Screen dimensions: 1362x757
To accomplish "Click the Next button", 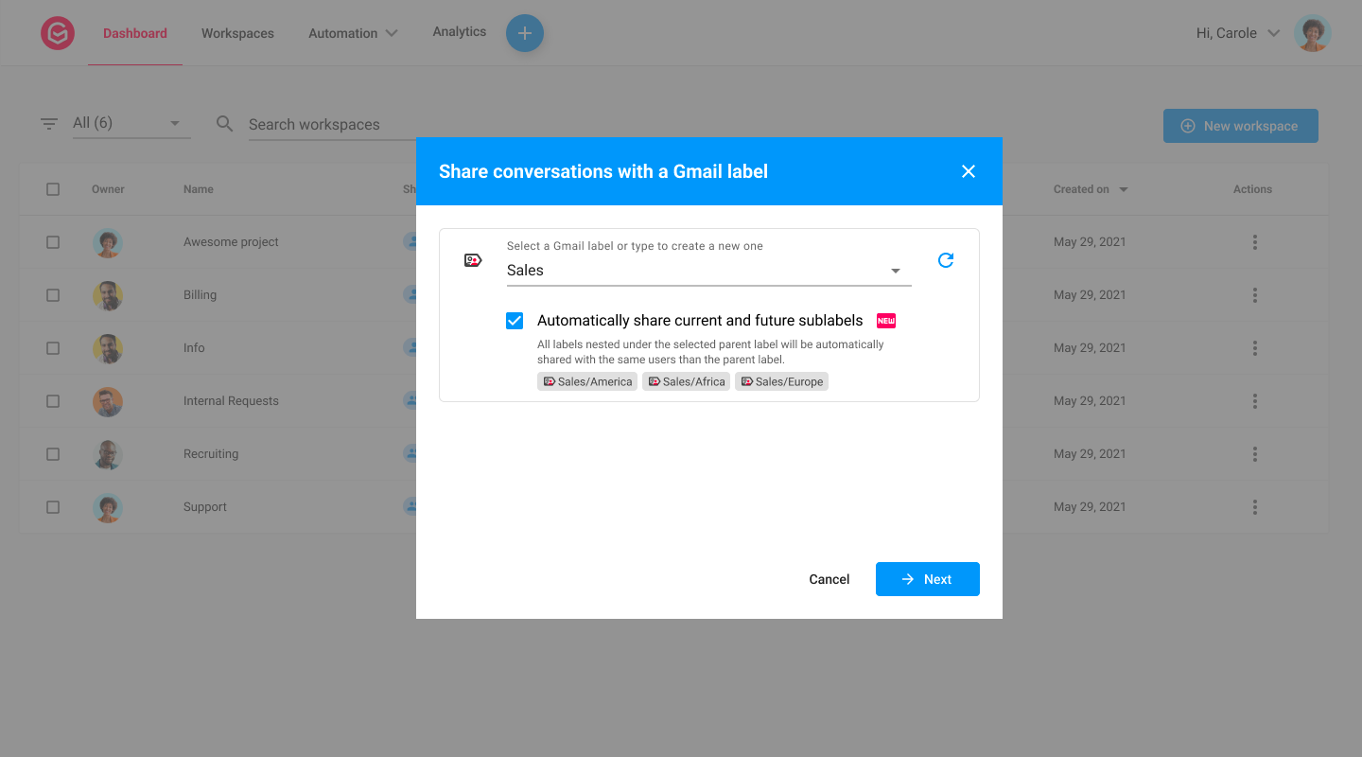I will click(928, 579).
